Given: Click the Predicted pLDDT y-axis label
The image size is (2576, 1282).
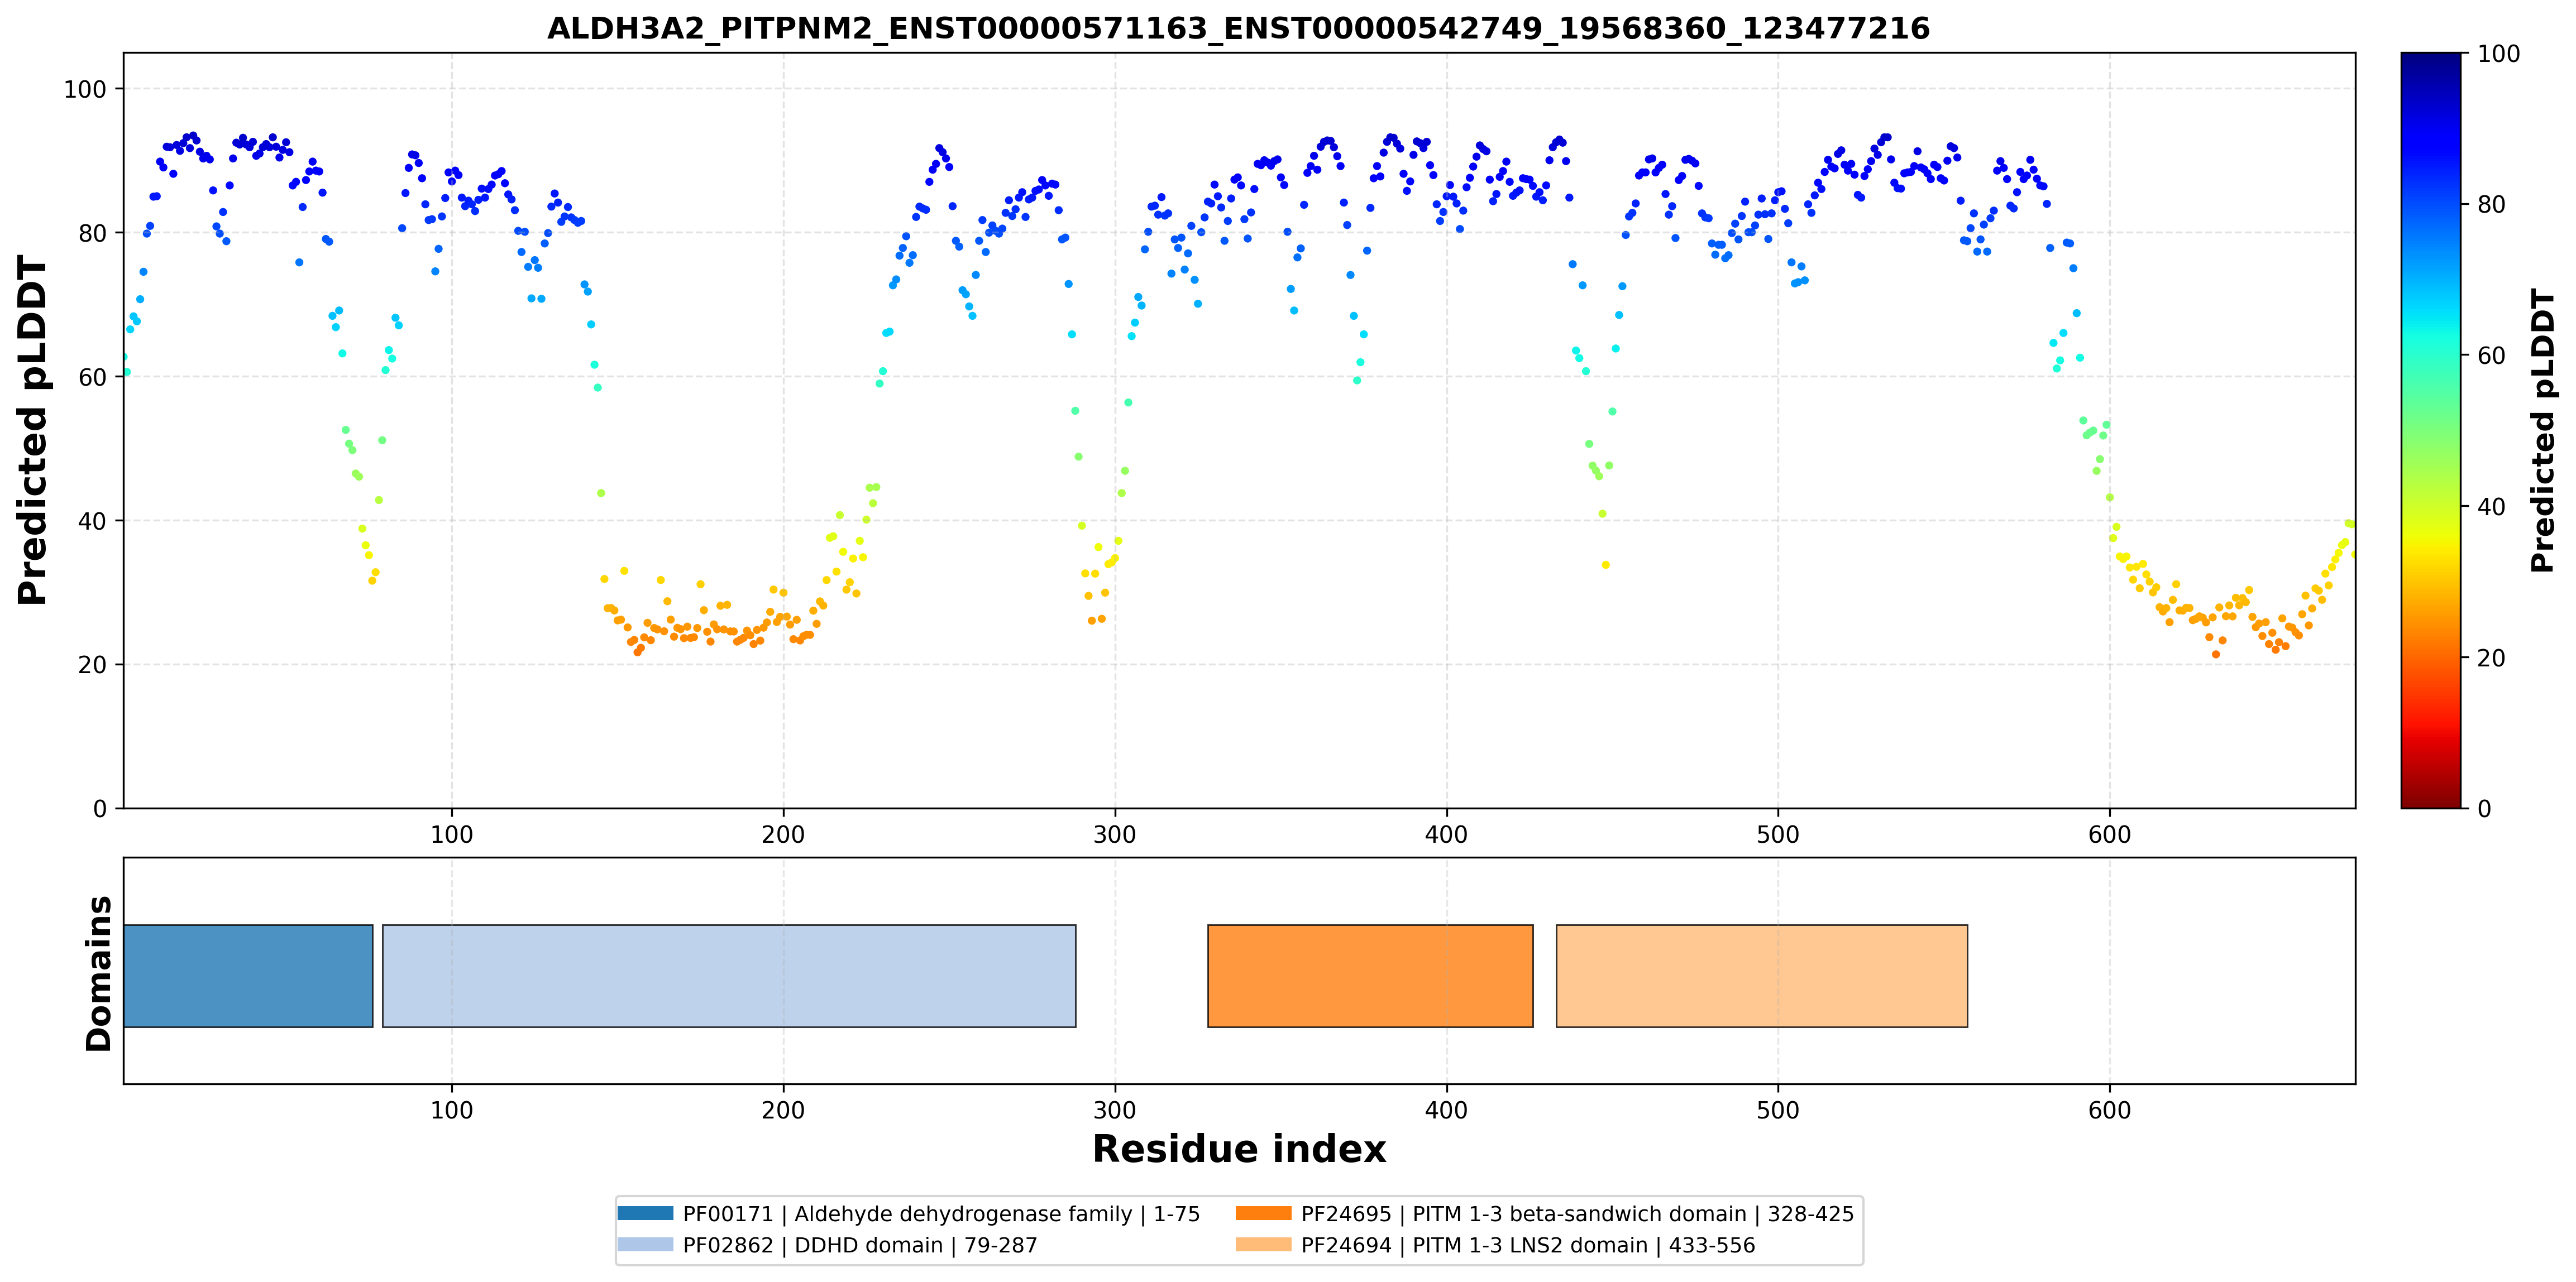Looking at the screenshot, I should (x=32, y=431).
